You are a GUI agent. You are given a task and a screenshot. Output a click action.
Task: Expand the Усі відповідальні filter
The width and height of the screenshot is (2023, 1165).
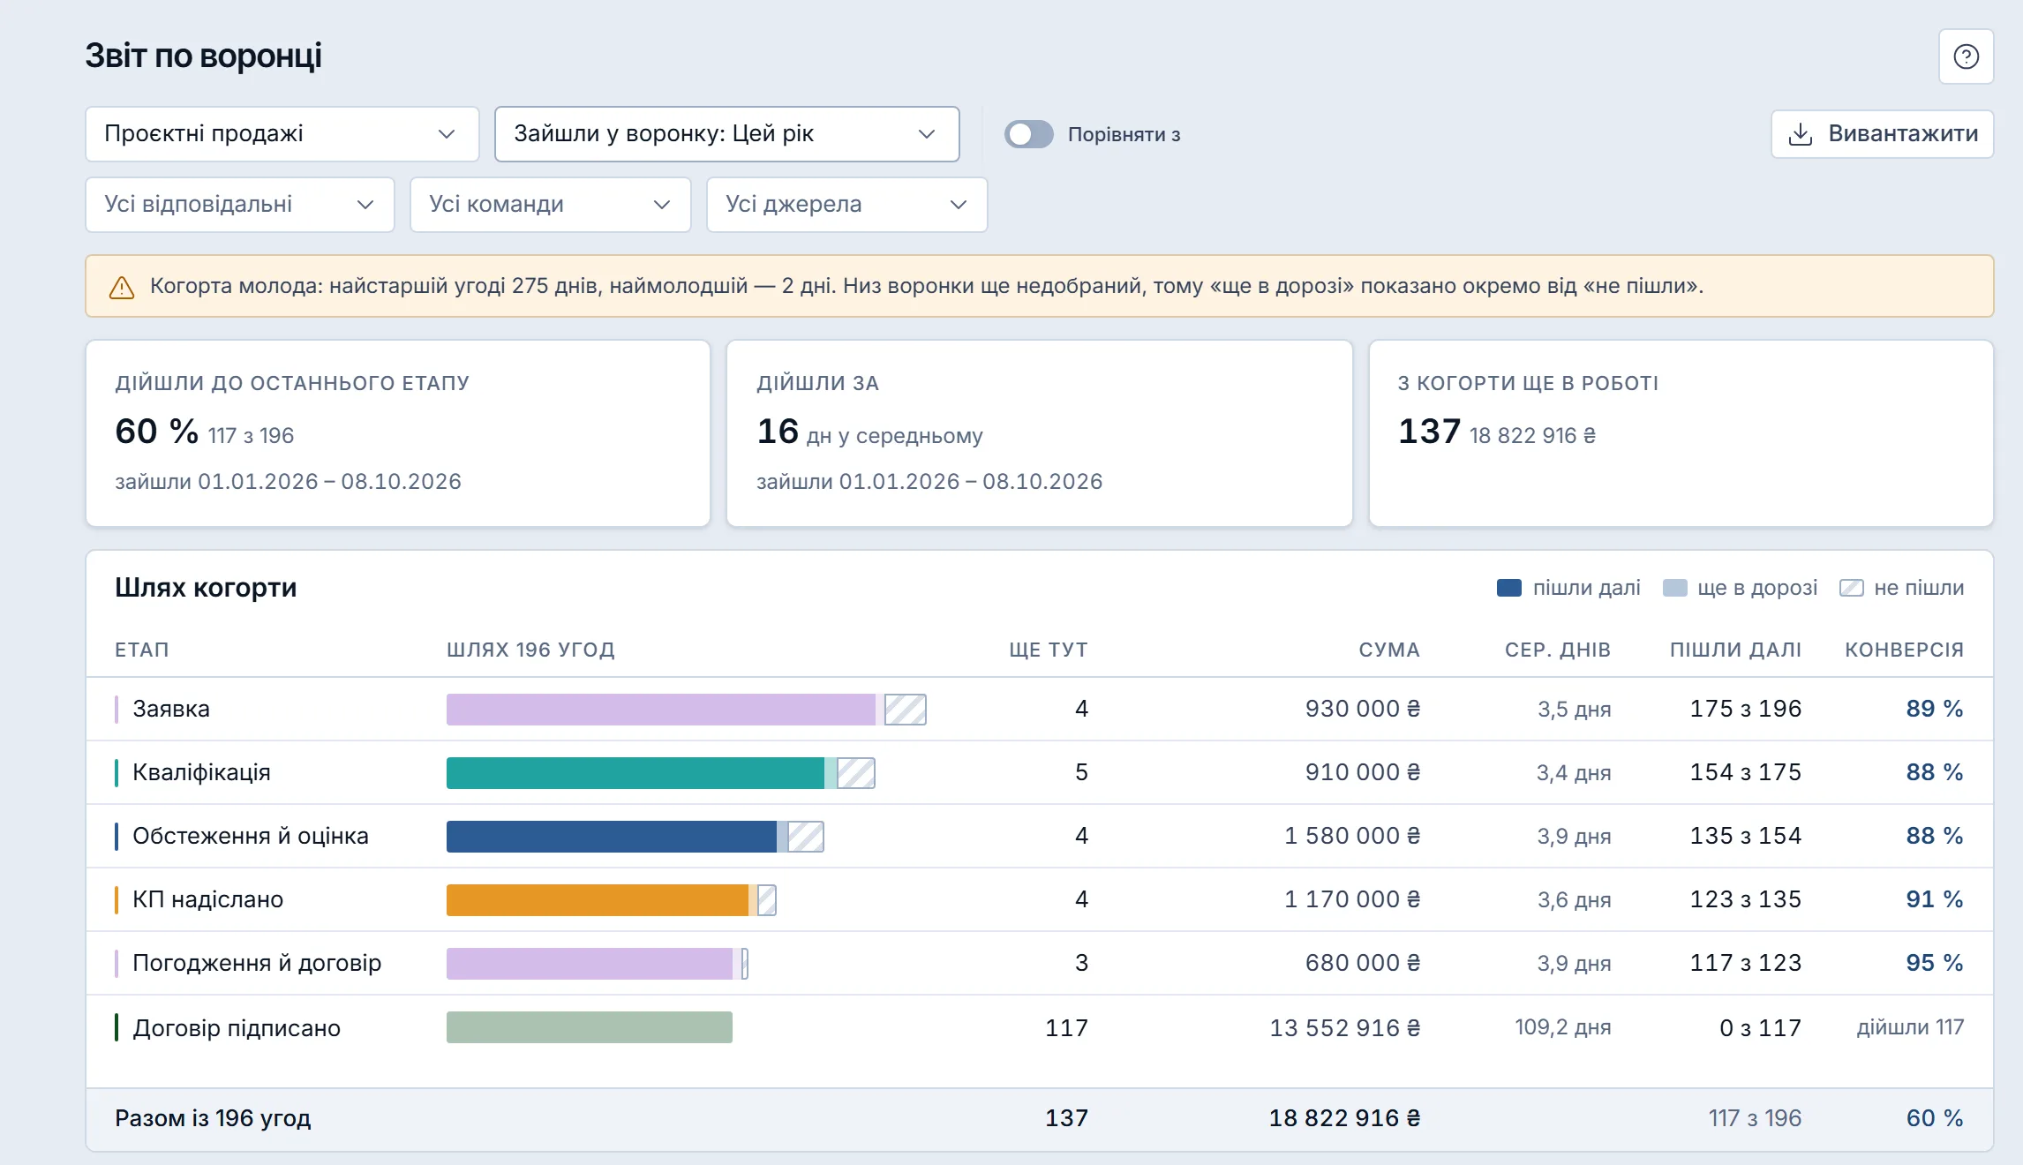240,205
